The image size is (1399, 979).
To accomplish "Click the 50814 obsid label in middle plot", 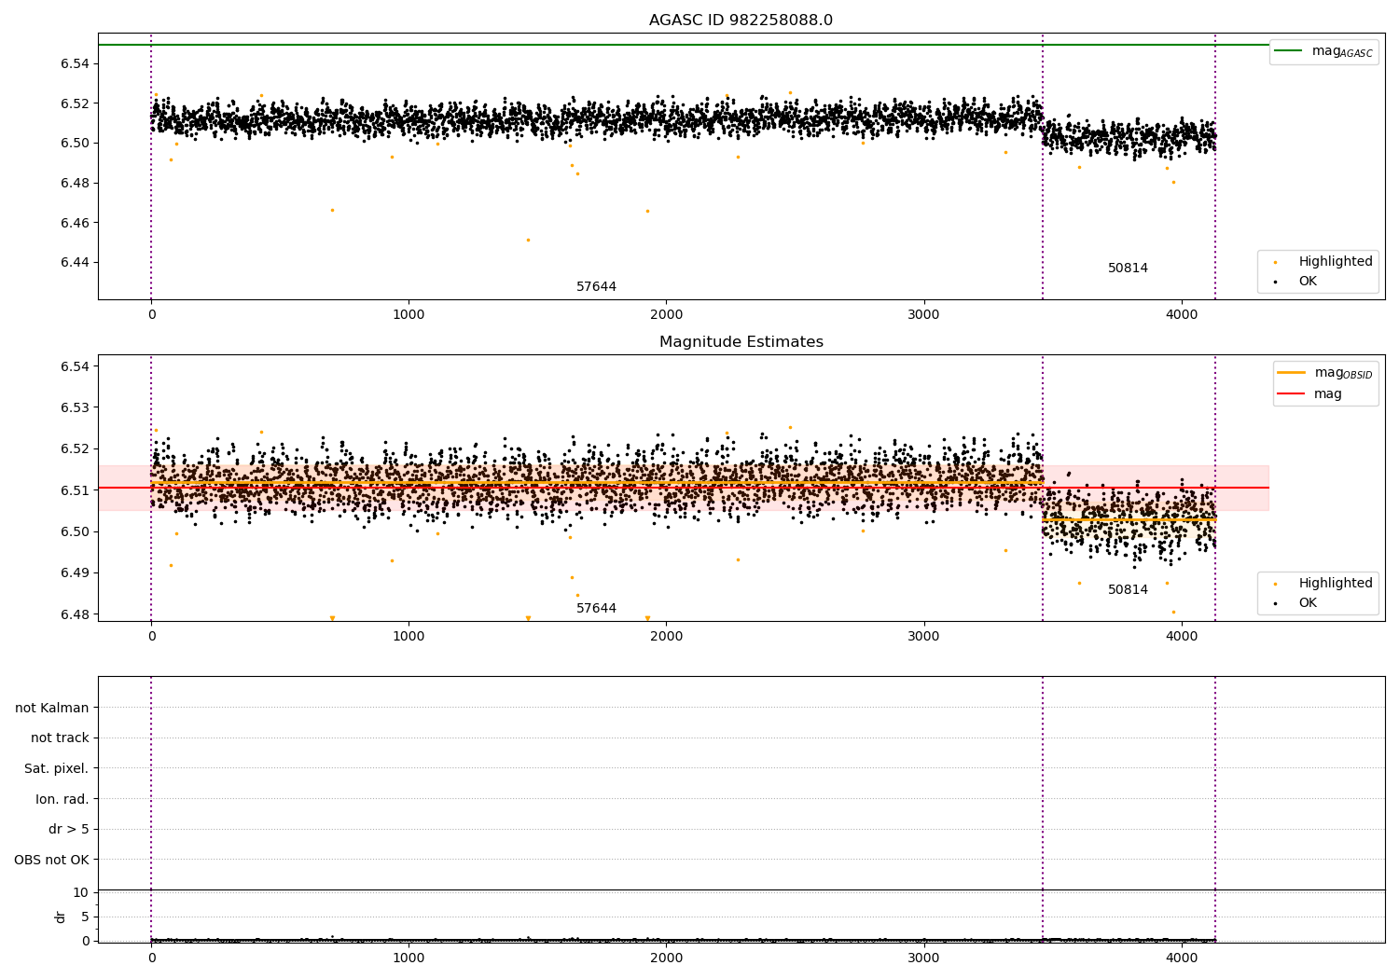I will click(x=1128, y=590).
